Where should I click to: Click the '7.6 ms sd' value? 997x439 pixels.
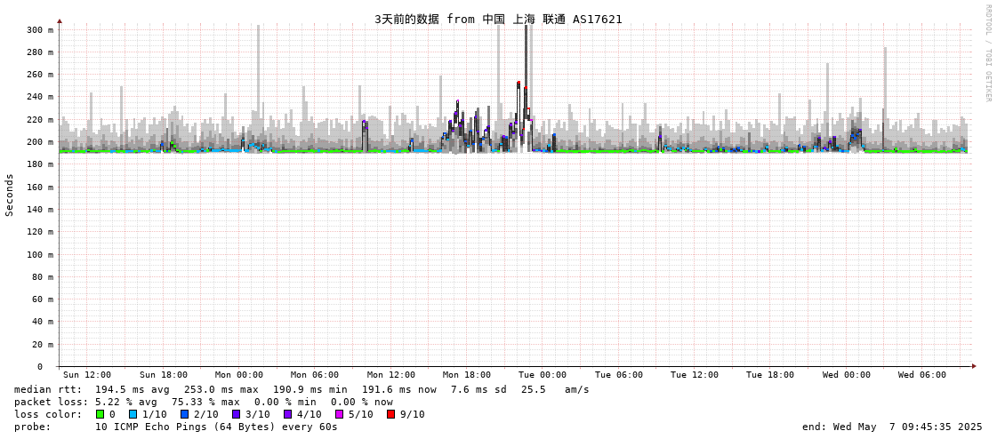(478, 389)
